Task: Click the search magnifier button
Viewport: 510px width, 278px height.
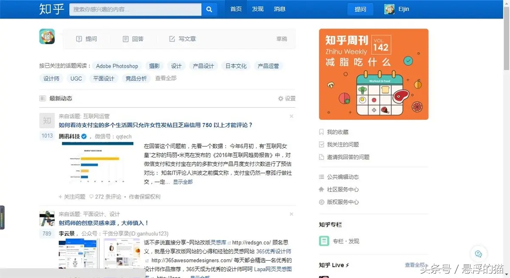Action: (209, 9)
